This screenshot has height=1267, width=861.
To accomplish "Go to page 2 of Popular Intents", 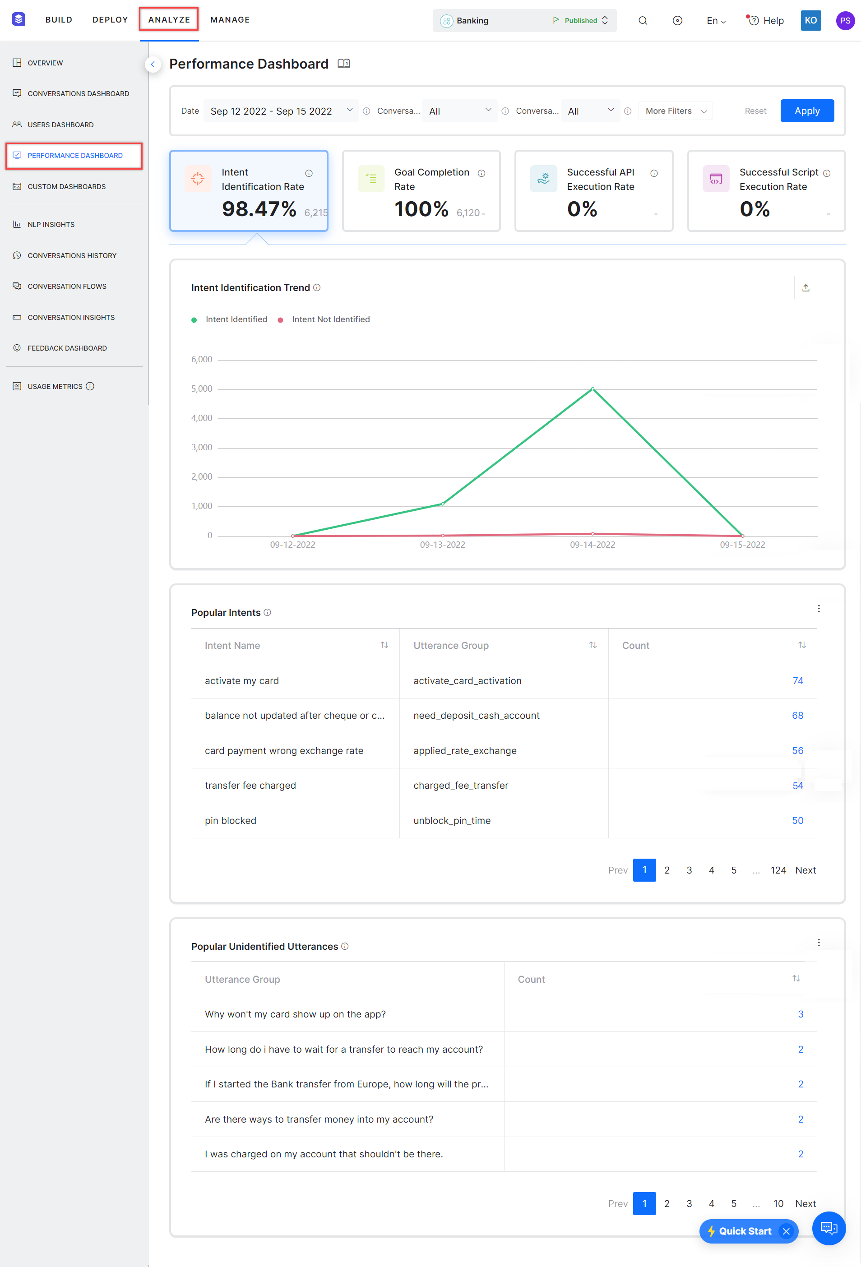I will click(x=667, y=870).
